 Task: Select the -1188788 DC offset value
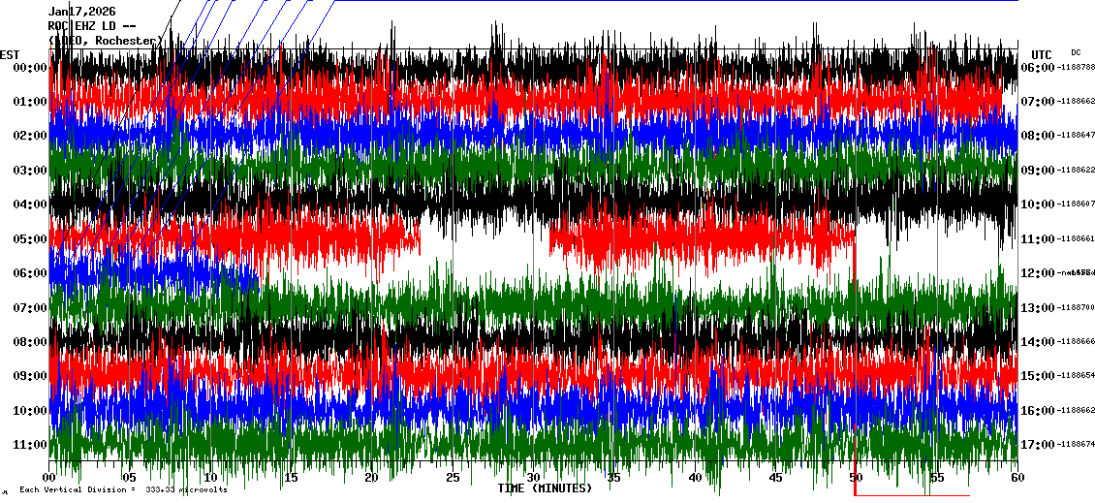coord(1076,67)
